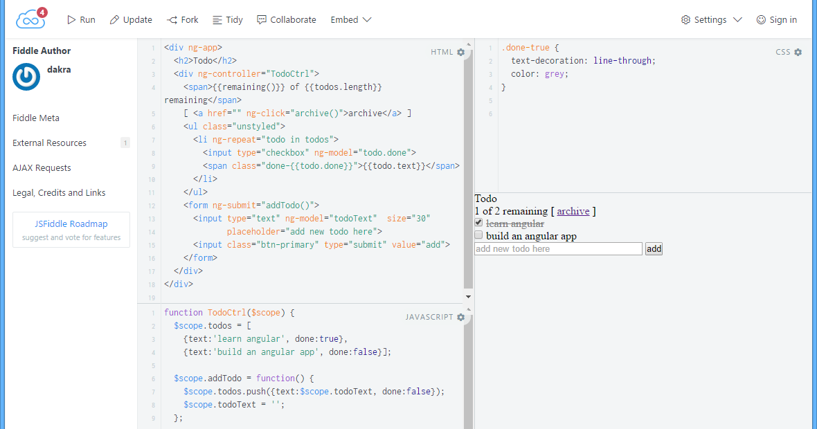Open the Sign in page

tap(776, 19)
